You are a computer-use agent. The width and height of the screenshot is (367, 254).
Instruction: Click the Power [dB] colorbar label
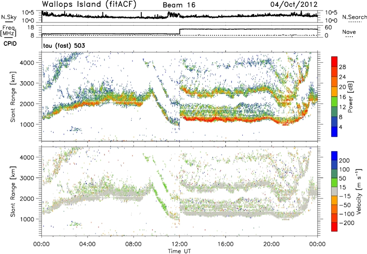pyautogui.click(x=350, y=97)
